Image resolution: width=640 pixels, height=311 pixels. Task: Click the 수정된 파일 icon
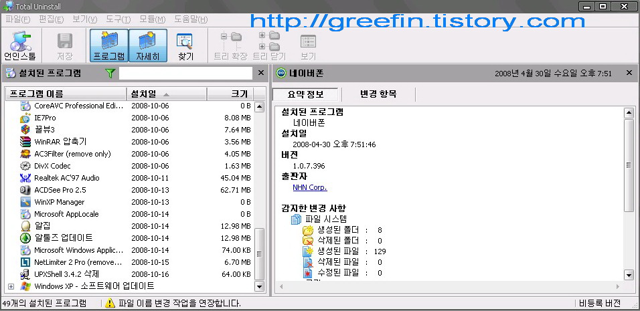(x=307, y=273)
